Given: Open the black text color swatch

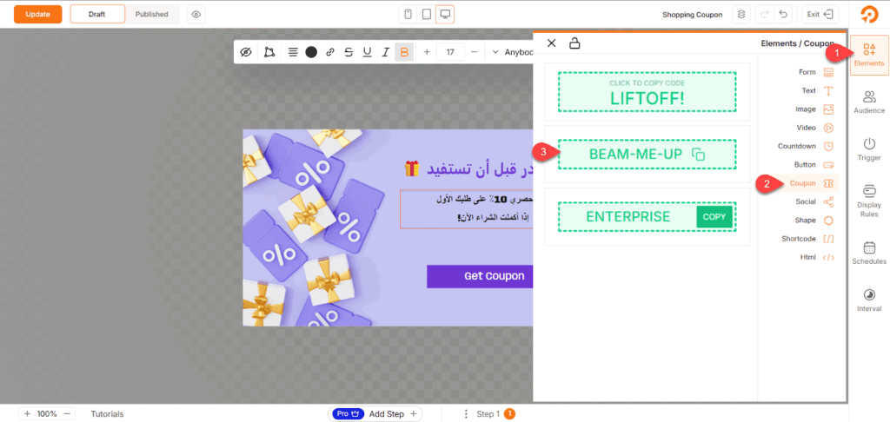Looking at the screenshot, I should pos(311,52).
